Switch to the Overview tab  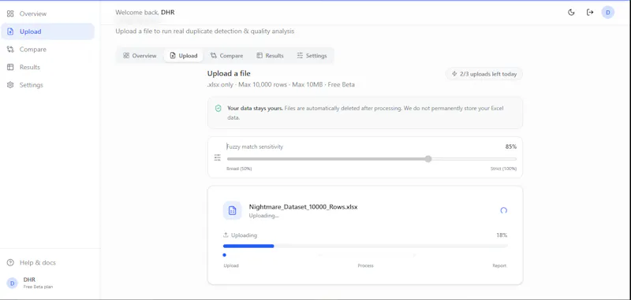[x=140, y=55]
